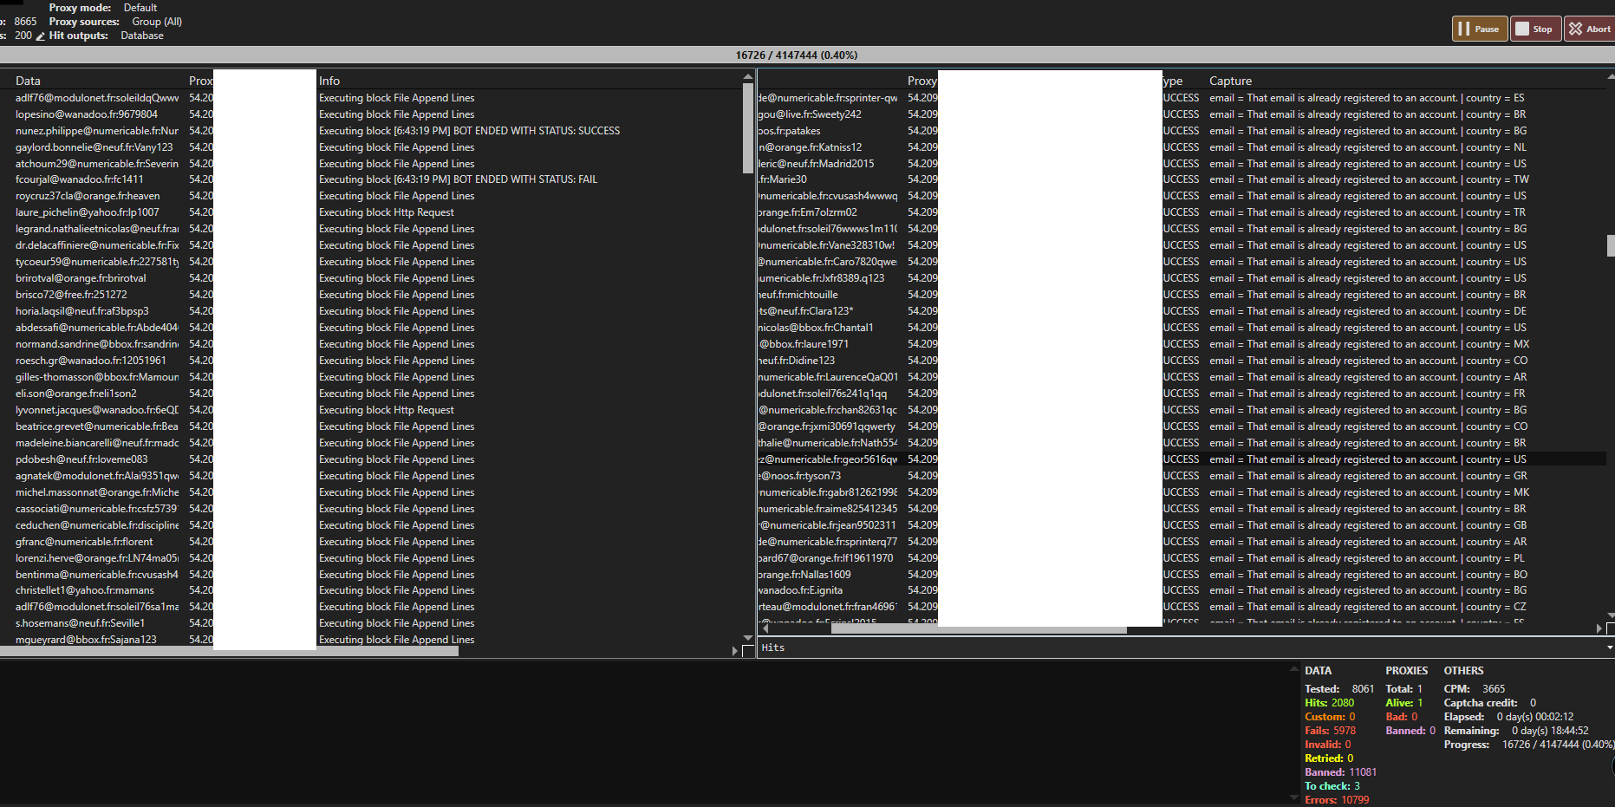Click the proxies 'Bad: 0' statistic

1401,717
